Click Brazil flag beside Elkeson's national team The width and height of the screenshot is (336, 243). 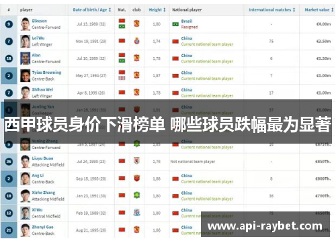(175, 24)
